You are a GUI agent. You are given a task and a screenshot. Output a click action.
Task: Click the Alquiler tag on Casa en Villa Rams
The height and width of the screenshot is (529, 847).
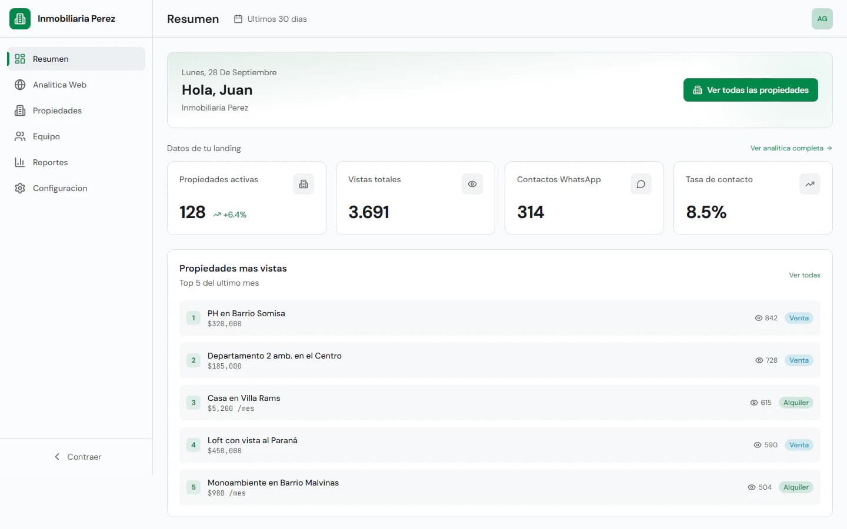click(796, 403)
